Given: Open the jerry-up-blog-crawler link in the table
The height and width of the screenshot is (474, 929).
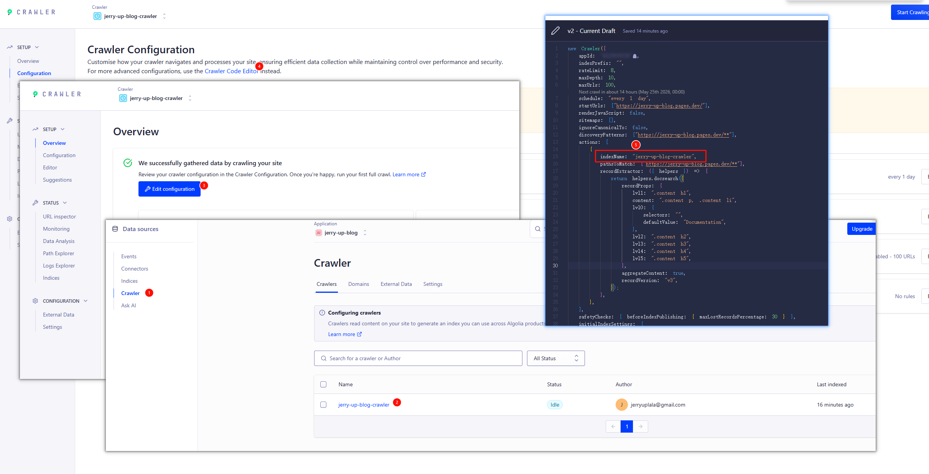Looking at the screenshot, I should 364,405.
